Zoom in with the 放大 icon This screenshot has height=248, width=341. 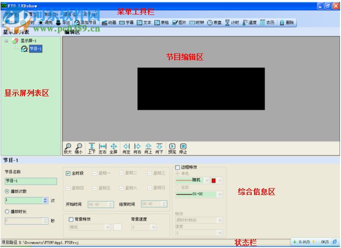[x=67, y=149]
